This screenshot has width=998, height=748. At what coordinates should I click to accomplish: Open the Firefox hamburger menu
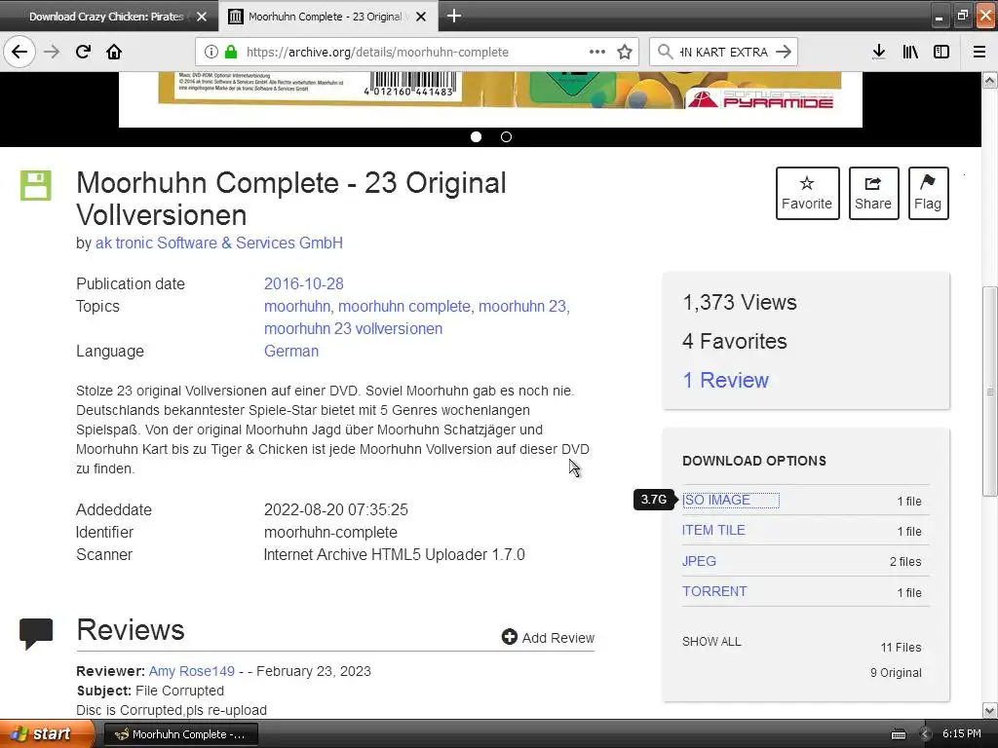[x=979, y=52]
